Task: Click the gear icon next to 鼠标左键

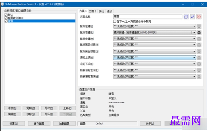Action: coord(199,26)
